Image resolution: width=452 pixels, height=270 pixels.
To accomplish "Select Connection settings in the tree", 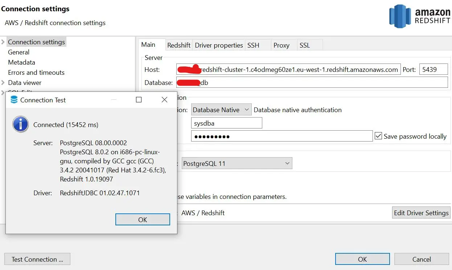I will click(x=36, y=42).
